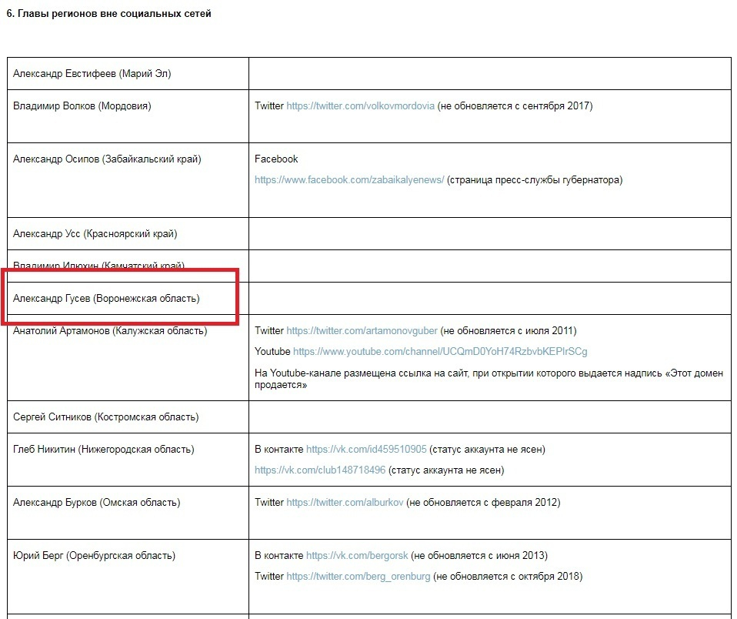737x619 pixels.
Task: Click the "Twitter" label in Волков's row
Action: (x=269, y=106)
